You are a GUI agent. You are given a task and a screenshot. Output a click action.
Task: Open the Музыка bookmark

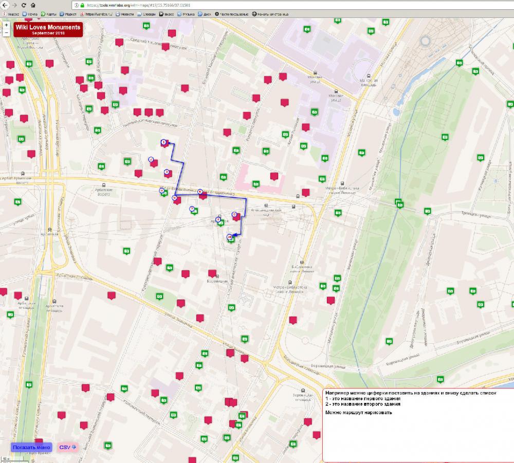tap(186, 14)
